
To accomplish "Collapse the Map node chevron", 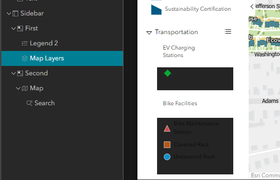I will coord(18,88).
